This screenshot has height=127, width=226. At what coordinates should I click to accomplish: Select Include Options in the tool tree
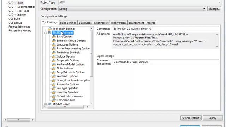(66, 56)
